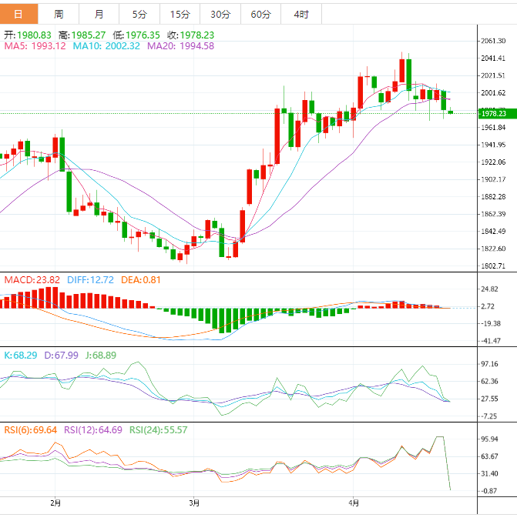517x521 pixels.
Task: Select the DIFF indicator label
Action: (x=87, y=279)
